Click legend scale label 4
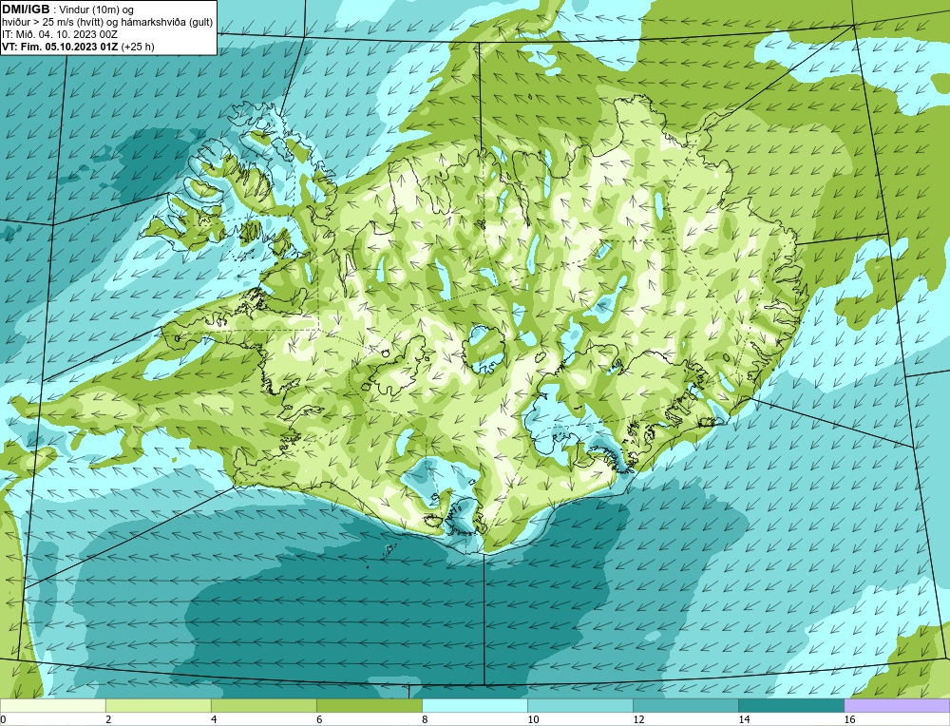 (x=214, y=719)
